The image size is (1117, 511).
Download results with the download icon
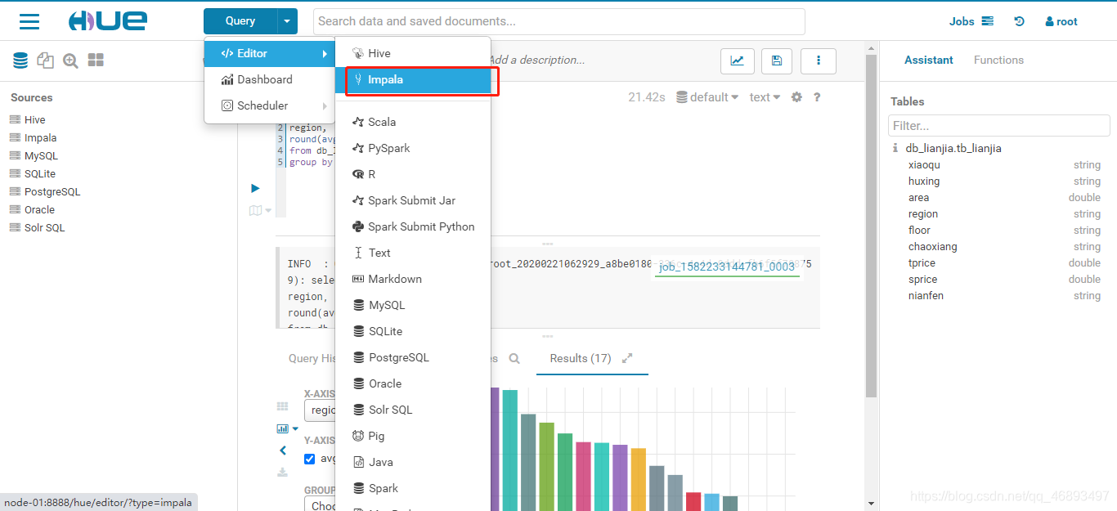pos(282,472)
